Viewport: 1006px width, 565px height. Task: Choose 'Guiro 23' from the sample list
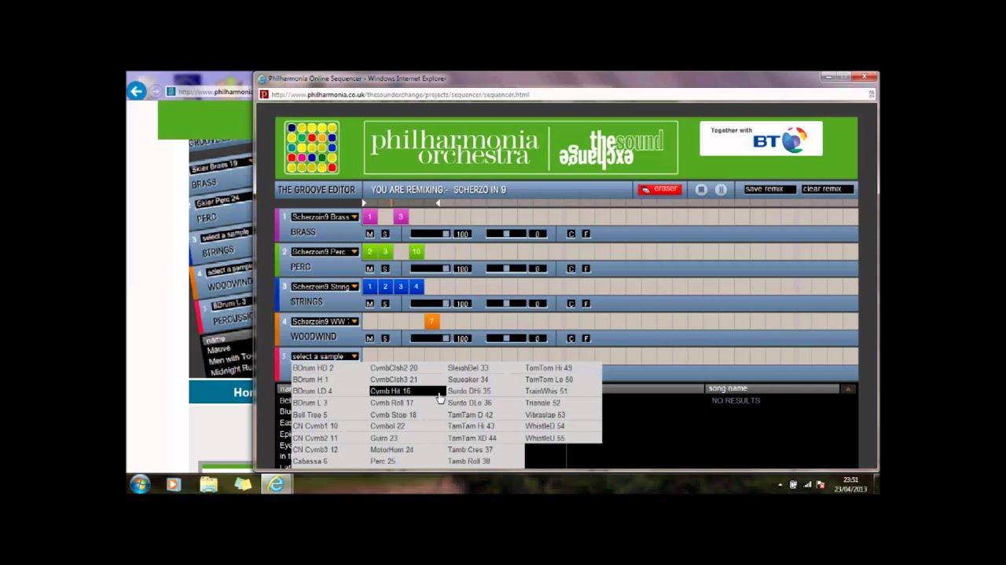[x=384, y=438]
